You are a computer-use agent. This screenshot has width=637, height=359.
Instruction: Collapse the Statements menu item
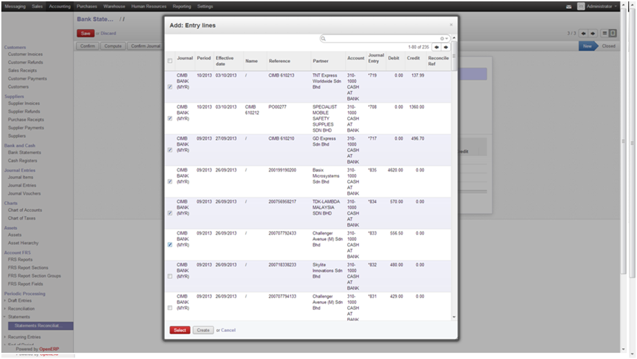point(19,317)
